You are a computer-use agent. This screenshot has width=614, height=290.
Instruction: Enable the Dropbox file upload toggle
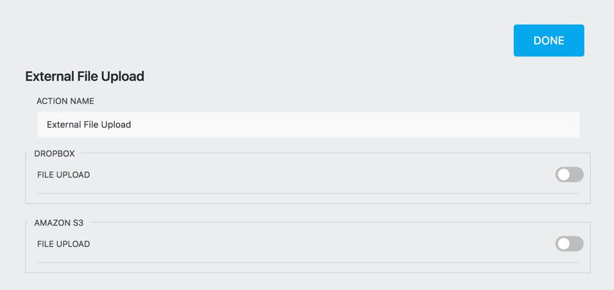pyautogui.click(x=569, y=175)
